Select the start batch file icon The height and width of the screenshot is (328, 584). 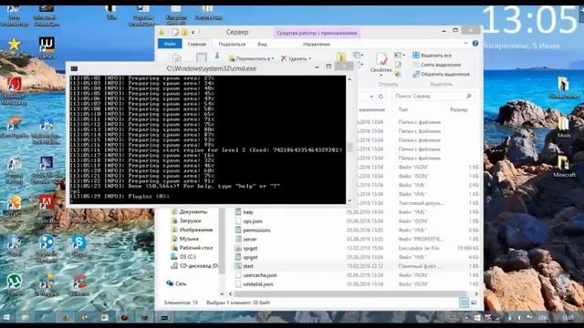[x=238, y=266]
